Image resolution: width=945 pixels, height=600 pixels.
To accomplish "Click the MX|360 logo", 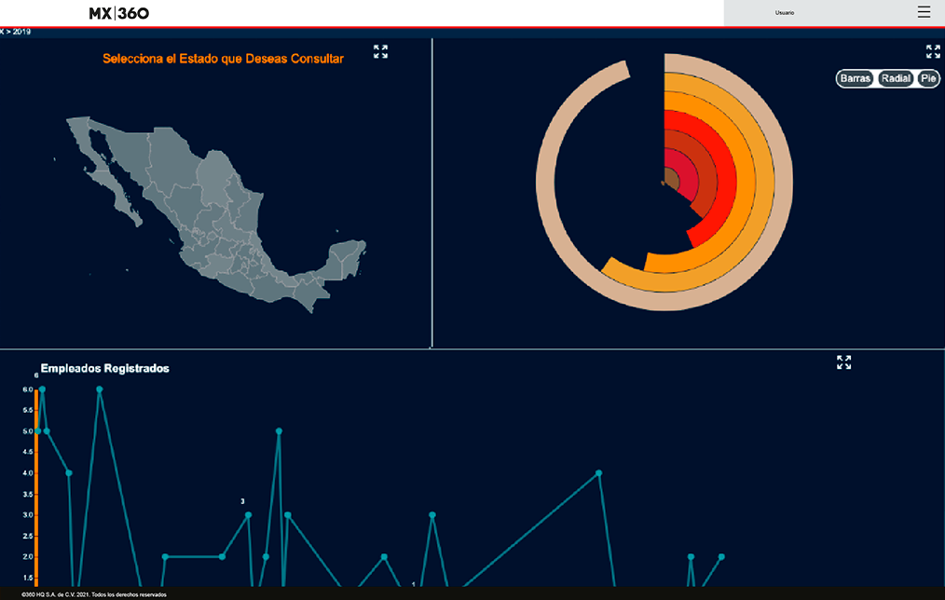I will [x=118, y=13].
